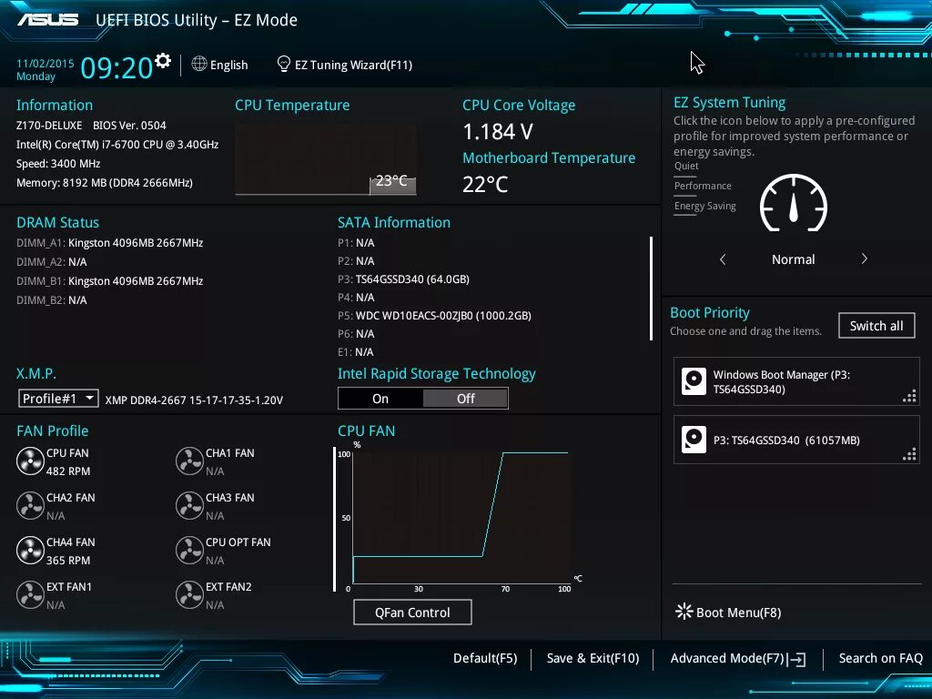Screen dimensions: 932x699
Task: Select the Quiet tuning profile
Action: [686, 166]
